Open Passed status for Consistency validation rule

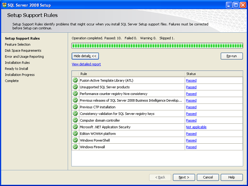(x=191, y=113)
